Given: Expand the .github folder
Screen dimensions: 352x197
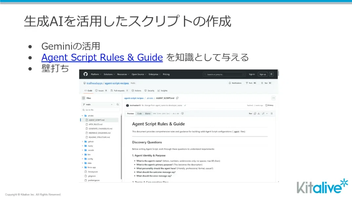Looking at the screenshot, I should click(82, 142).
